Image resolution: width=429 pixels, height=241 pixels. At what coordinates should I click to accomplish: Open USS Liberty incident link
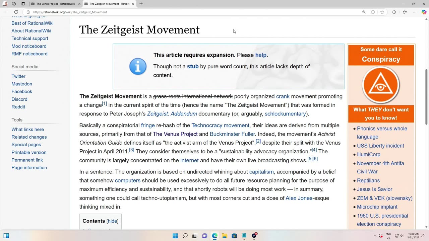point(380,146)
